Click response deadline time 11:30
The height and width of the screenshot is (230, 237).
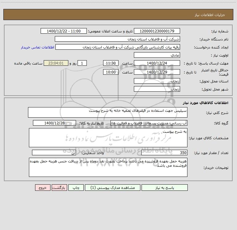[110, 63]
